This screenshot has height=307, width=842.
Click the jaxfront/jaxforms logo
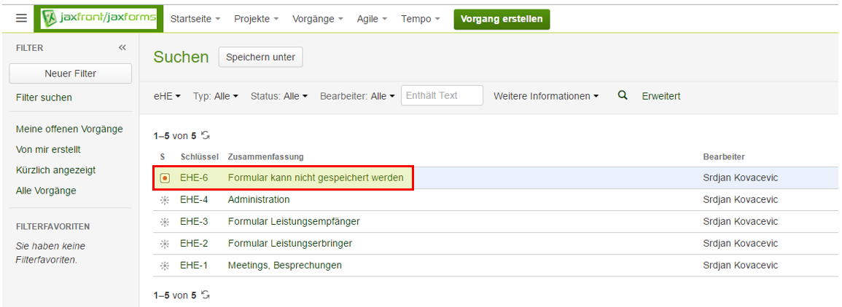[99, 19]
